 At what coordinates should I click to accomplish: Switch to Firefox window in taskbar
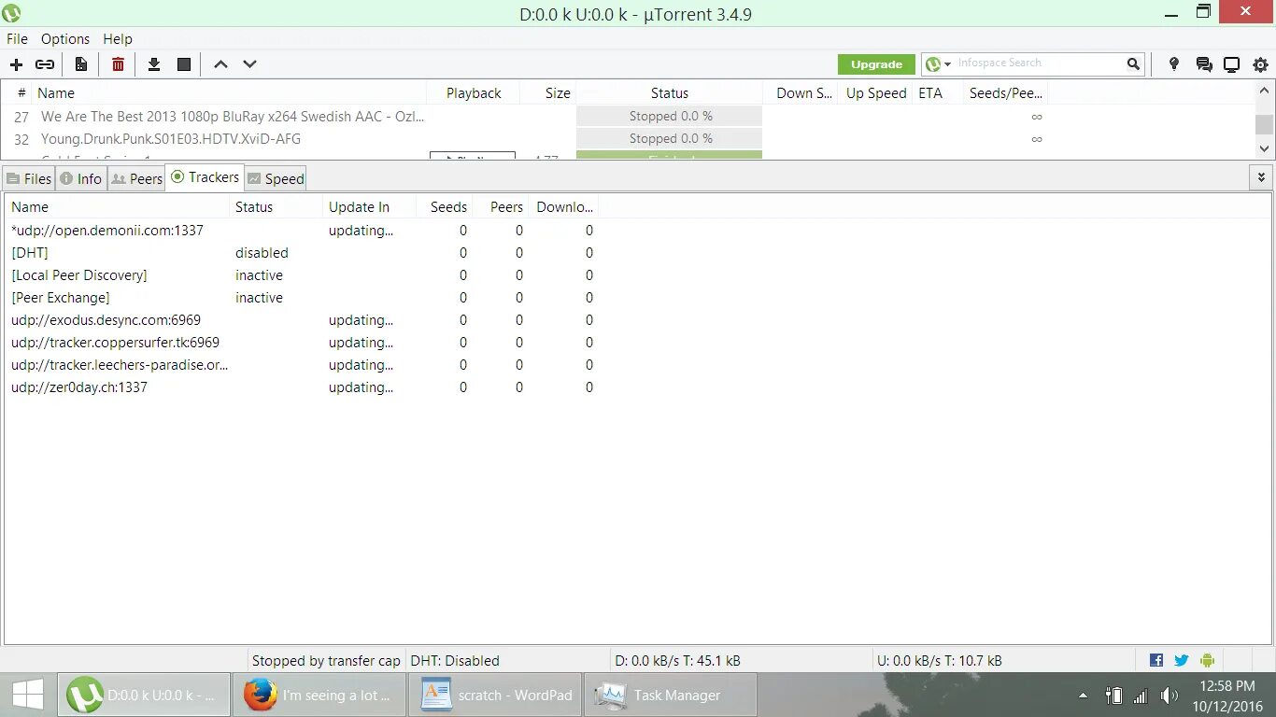pos(318,695)
